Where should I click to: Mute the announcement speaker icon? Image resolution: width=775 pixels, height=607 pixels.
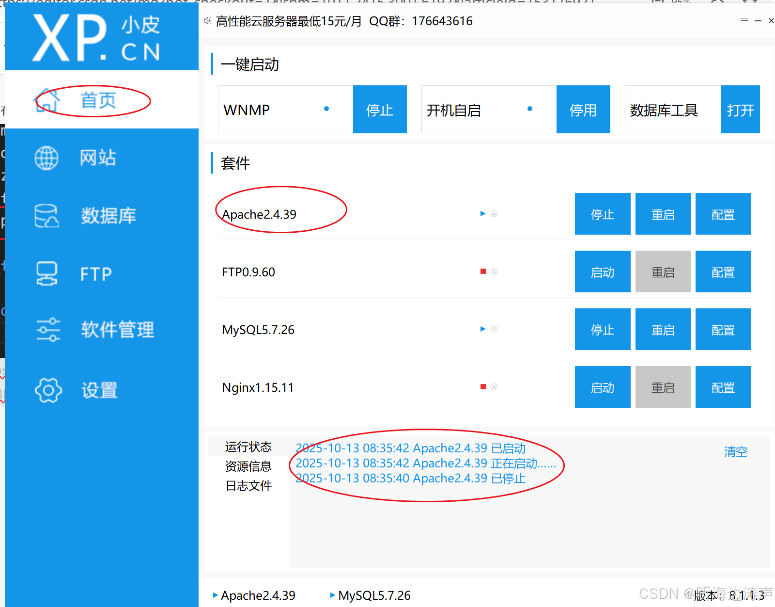[x=207, y=20]
